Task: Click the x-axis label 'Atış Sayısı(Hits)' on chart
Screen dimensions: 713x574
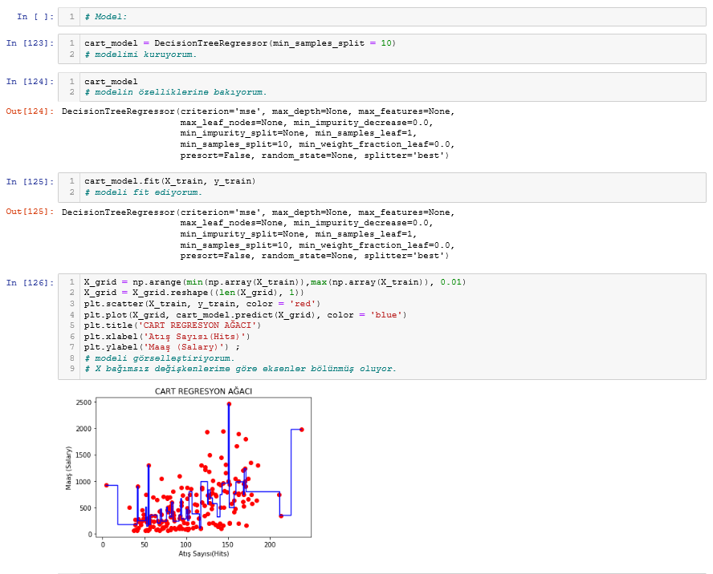Action: [x=204, y=554]
